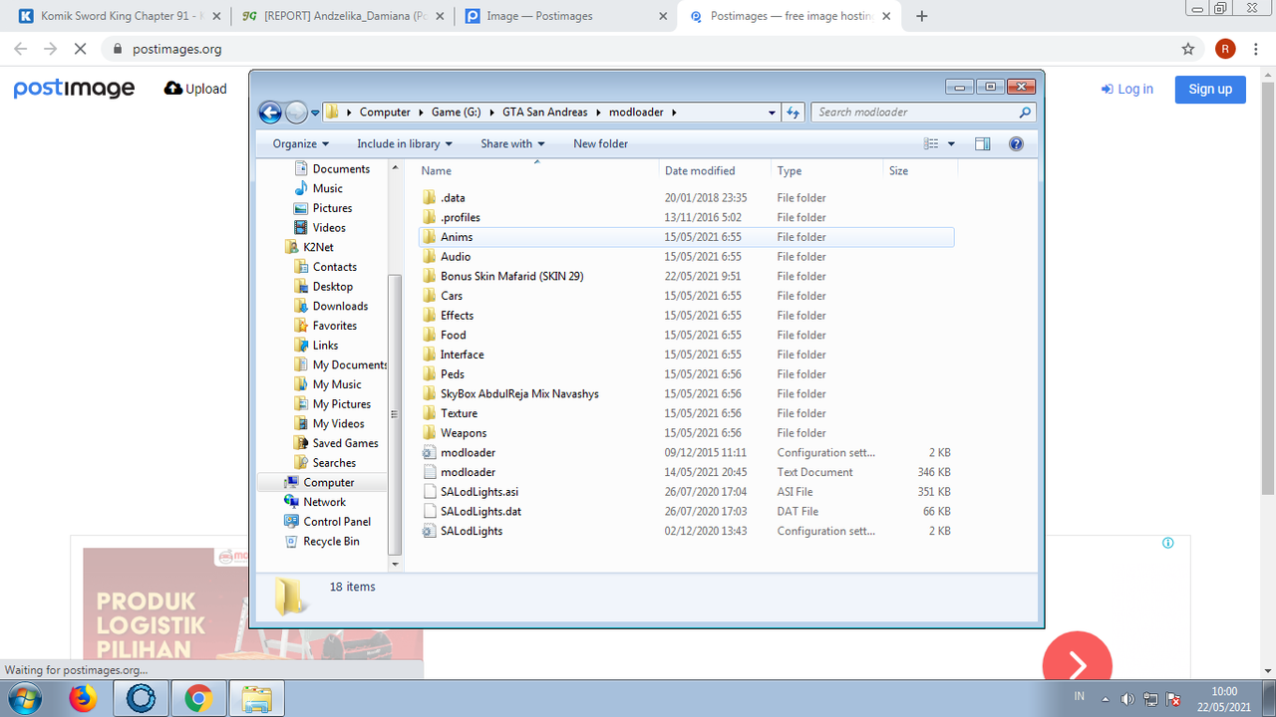Click the Explorer Forward arrow button
The width and height of the screenshot is (1276, 717).
[x=296, y=113]
